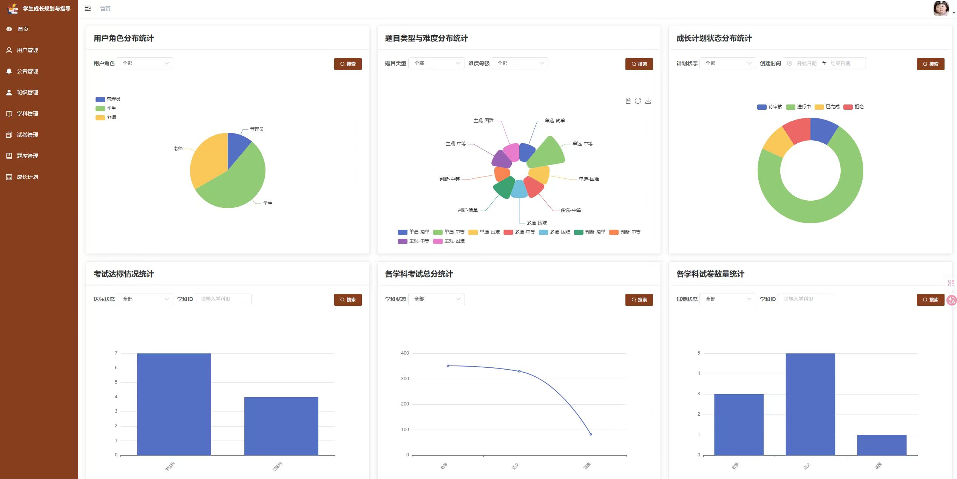
Task: Click the calendar icon beside 成长计划
Action: coord(9,177)
